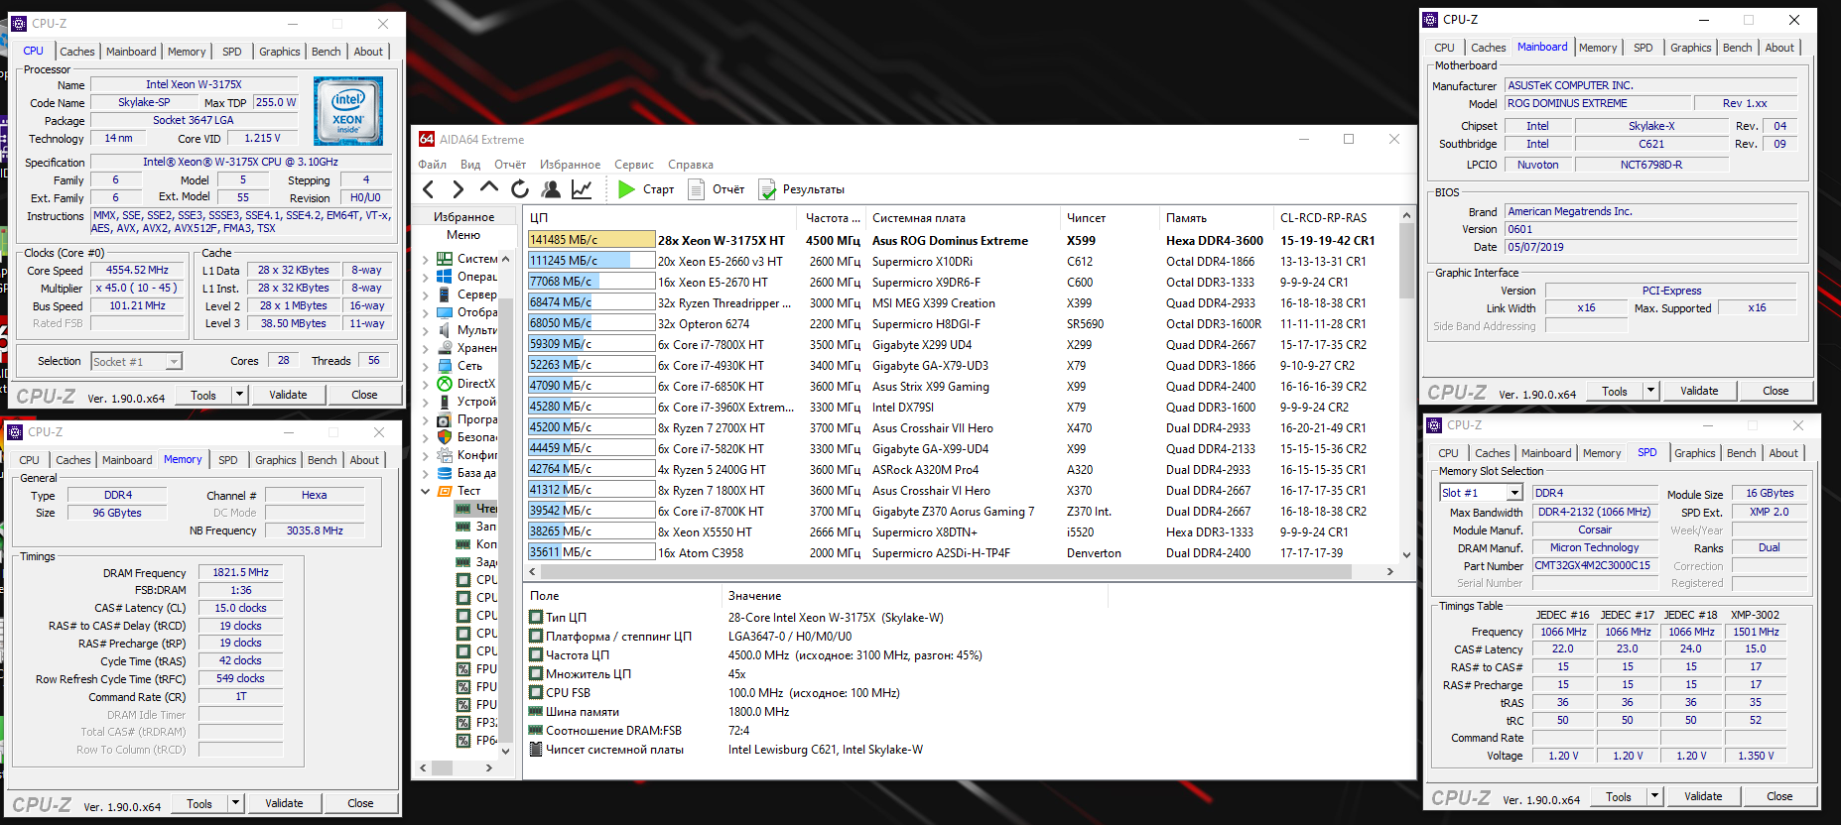The width and height of the screenshot is (1841, 825).
Task: Open the Вид menu in AIDA64
Action: point(470,165)
